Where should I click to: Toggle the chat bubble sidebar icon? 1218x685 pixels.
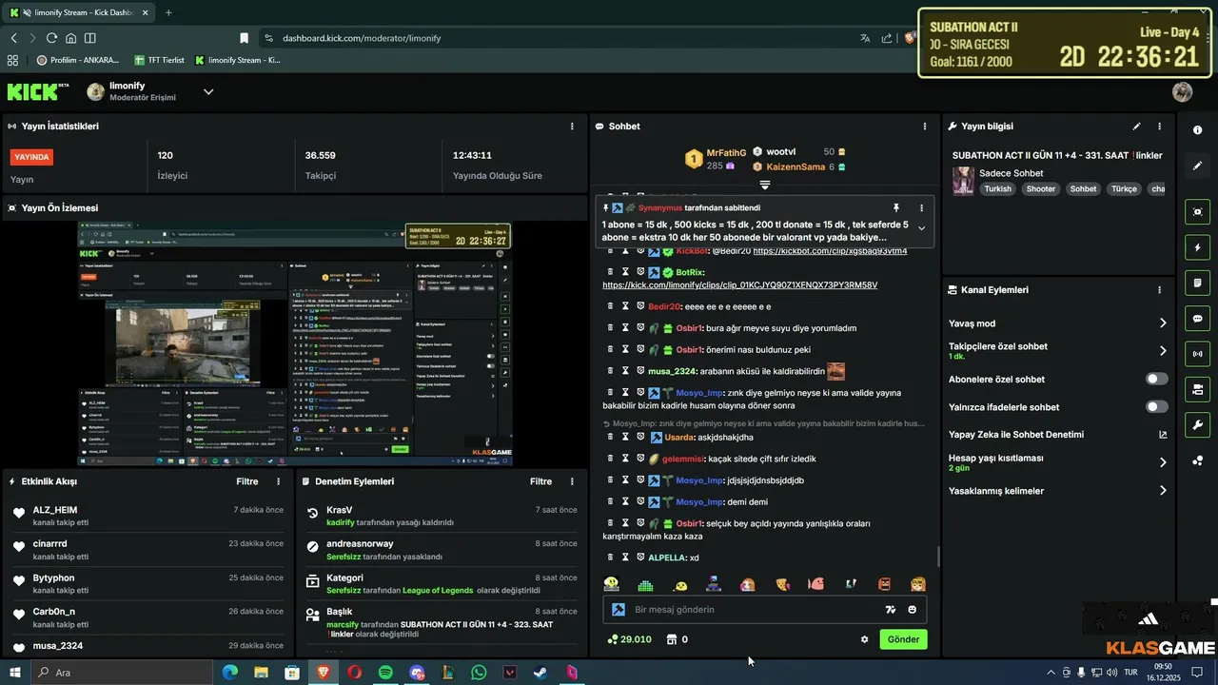(x=1197, y=319)
